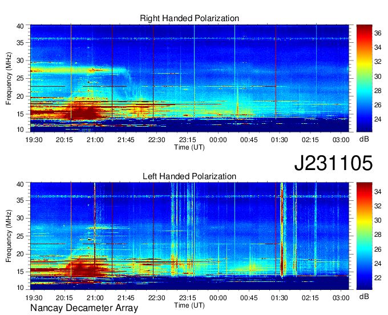Click the "dB" unit under Right Handed colorbar
This screenshot has width=388, height=315.
[x=364, y=139]
